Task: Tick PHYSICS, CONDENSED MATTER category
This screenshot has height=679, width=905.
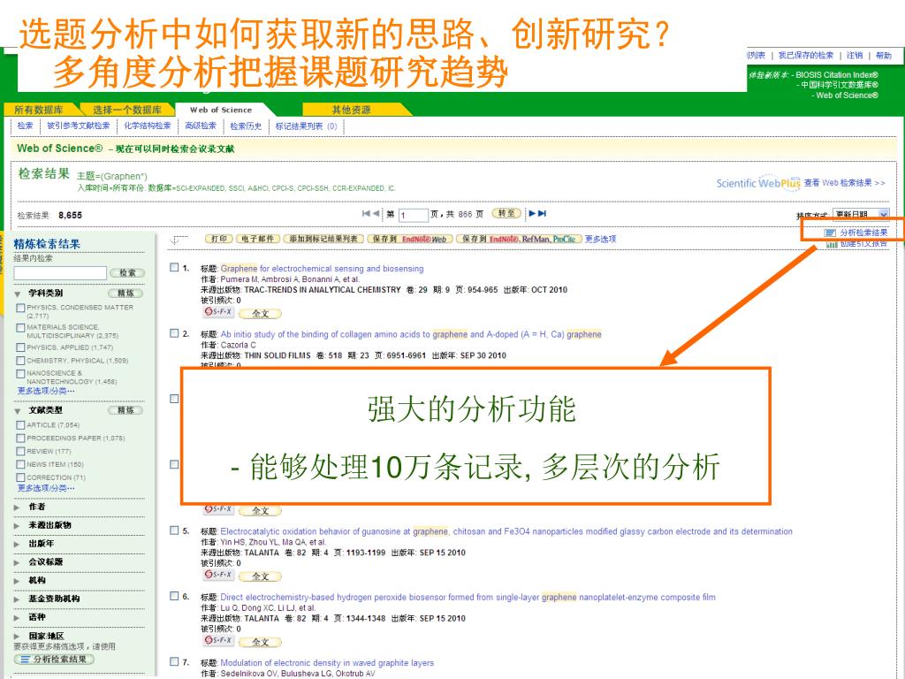Action: (21, 308)
